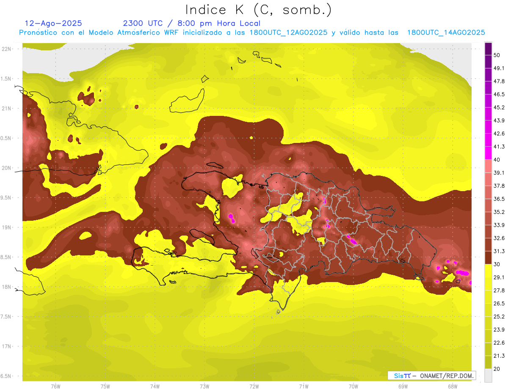Pick the bright yellow colorbar segment between 29.1 and 30

coord(488,271)
